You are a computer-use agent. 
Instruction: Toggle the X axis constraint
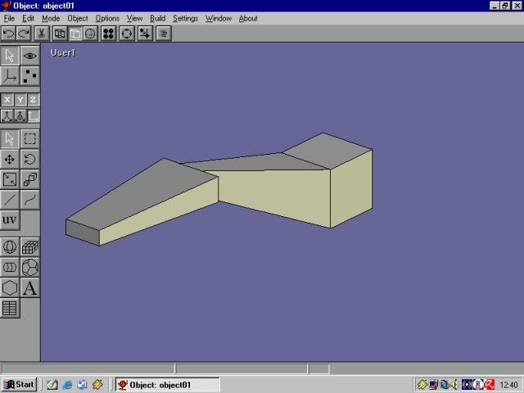pos(7,100)
